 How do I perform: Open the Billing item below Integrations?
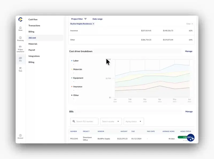click(31, 62)
